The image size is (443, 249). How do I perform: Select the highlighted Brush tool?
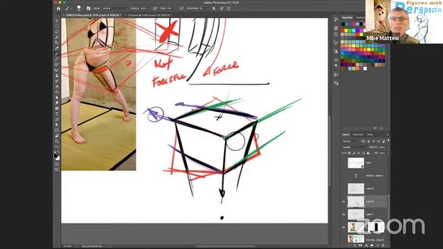(57, 53)
